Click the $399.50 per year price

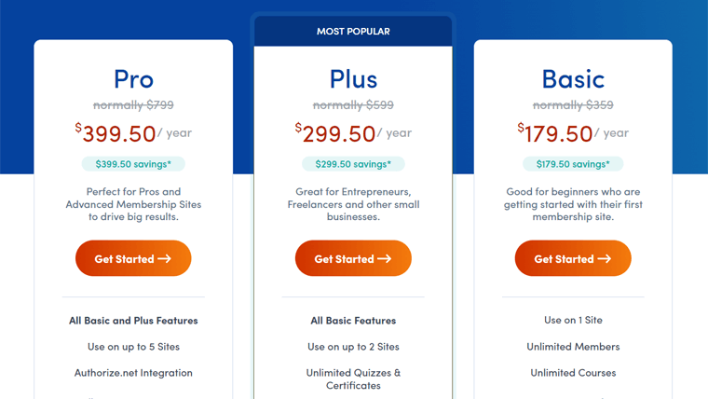133,133
